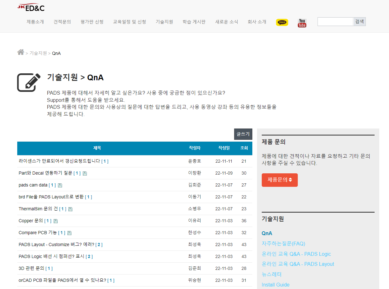
Task: Open post brd File을 PADS Layout으로 변환
Action: [51, 197]
